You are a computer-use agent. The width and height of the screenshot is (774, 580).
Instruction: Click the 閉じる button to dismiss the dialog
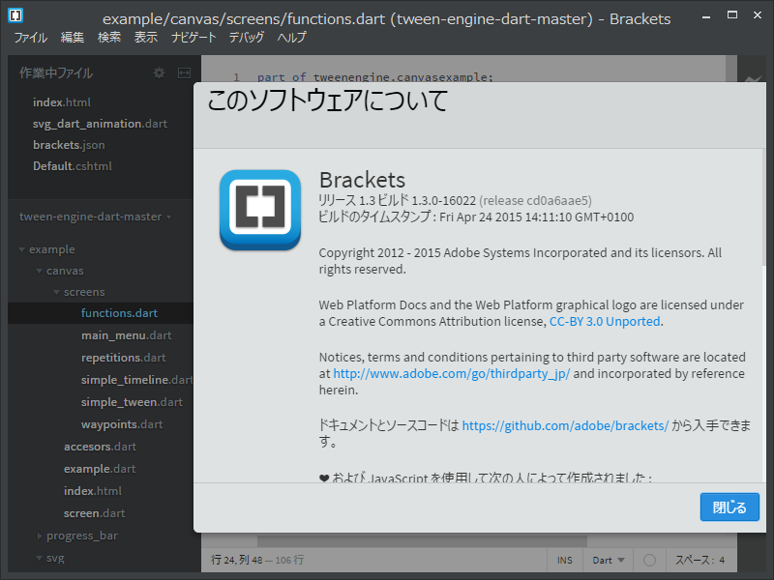click(729, 507)
